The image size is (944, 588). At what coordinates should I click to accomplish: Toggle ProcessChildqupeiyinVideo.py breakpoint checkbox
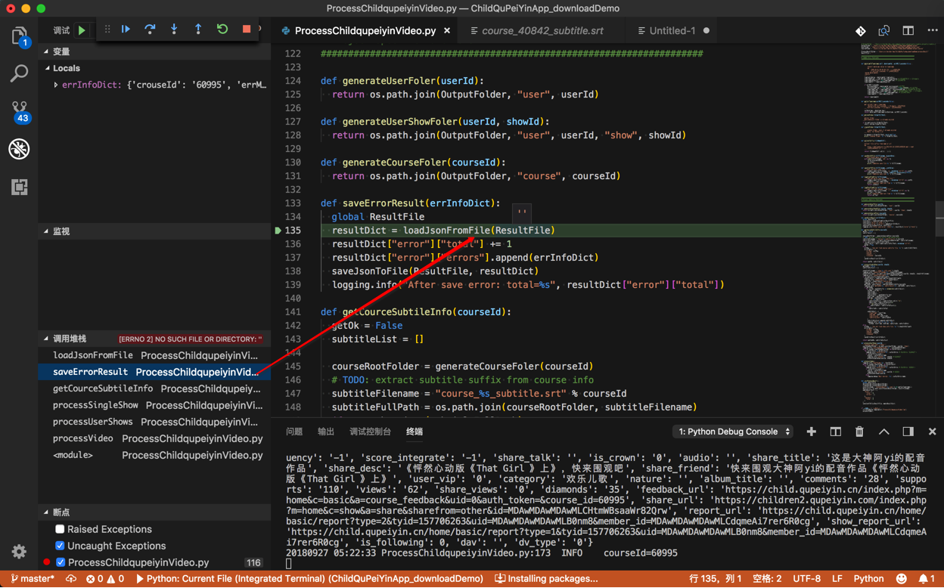pyautogui.click(x=60, y=562)
